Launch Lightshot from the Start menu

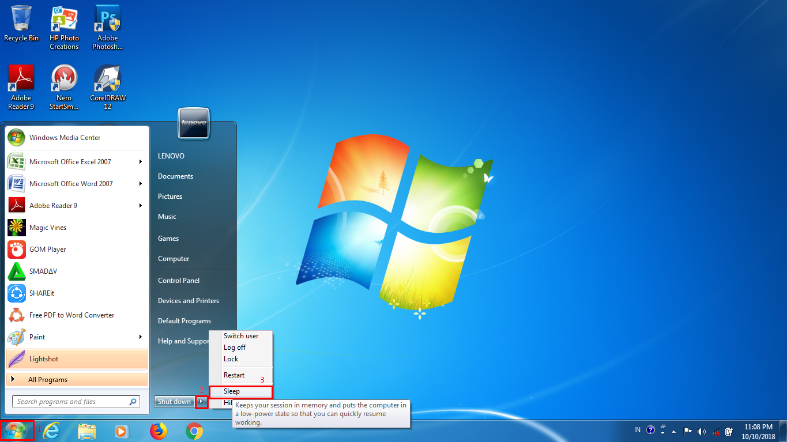click(x=77, y=359)
